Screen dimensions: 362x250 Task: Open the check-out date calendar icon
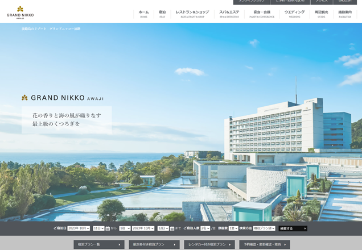point(172,228)
